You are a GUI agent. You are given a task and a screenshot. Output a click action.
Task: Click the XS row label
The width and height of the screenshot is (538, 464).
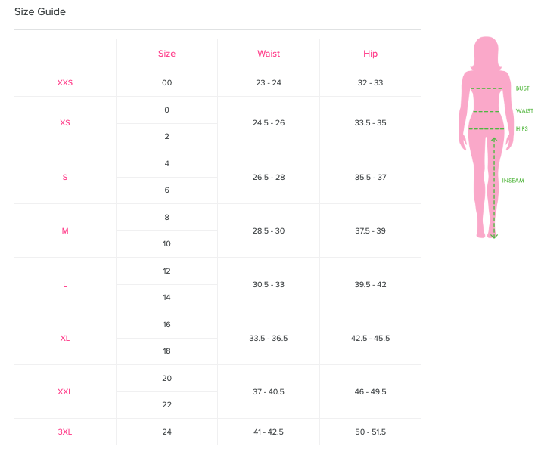coord(65,122)
